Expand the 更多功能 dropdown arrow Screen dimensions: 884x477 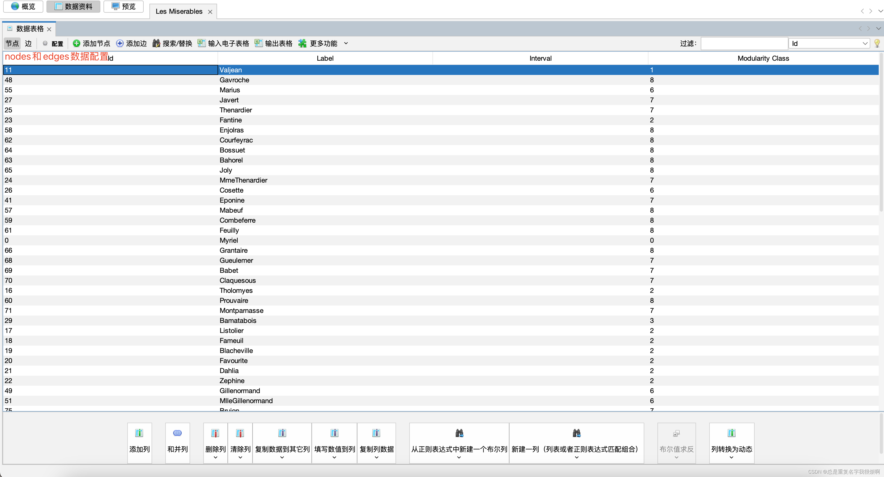pos(346,43)
